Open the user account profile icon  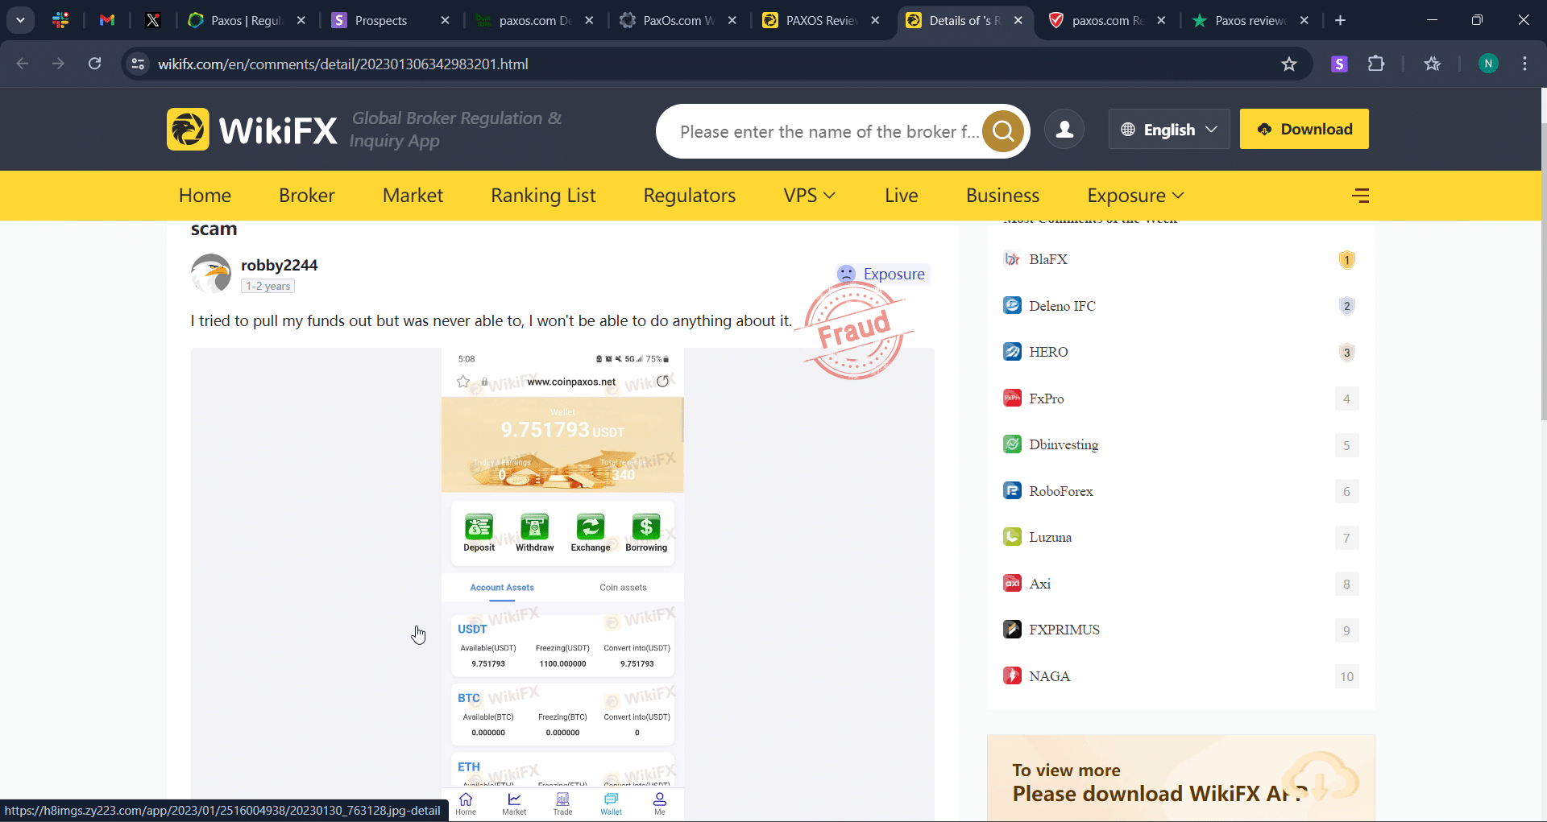1064,130
